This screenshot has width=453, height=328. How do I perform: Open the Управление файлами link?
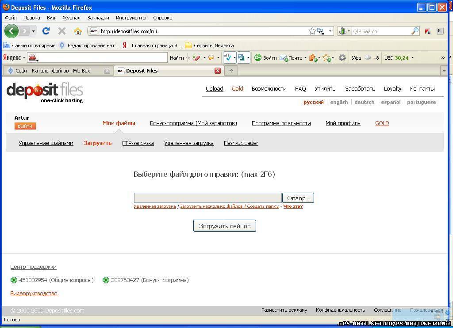tap(46, 143)
